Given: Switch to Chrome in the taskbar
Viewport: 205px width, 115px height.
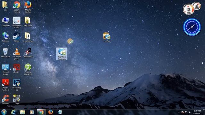Looking at the screenshot, I should click(x=41, y=112).
